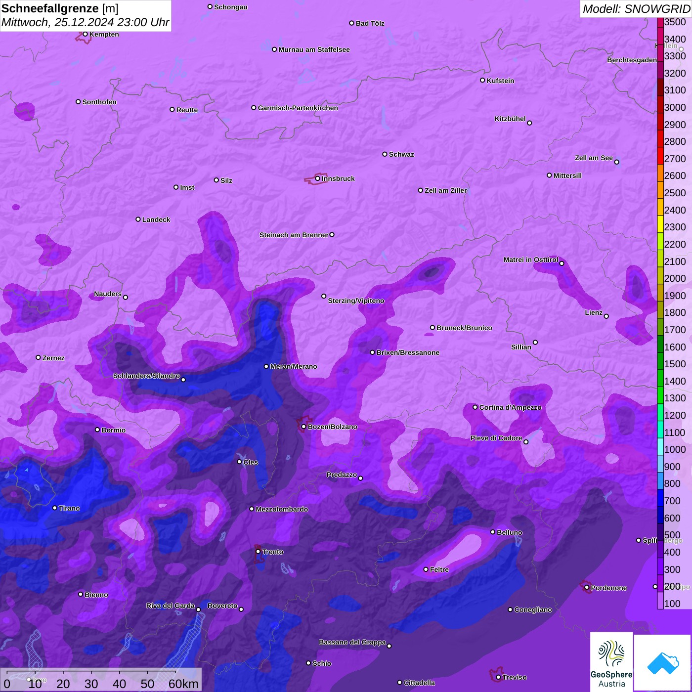Click the 2700 red legend swatch
Viewport: 692px width, 692px height.
point(660,156)
